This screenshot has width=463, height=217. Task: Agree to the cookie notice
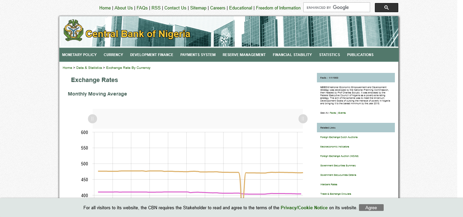click(x=371, y=208)
